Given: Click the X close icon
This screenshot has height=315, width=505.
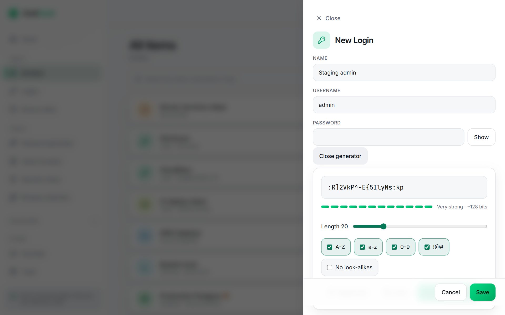Looking at the screenshot, I should tap(319, 18).
